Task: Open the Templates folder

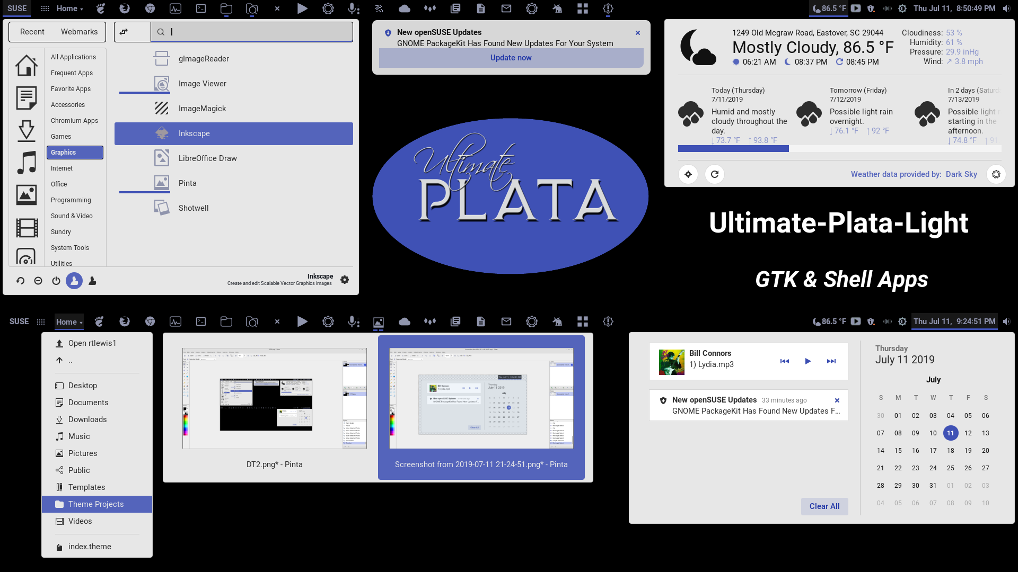Action: point(97,487)
